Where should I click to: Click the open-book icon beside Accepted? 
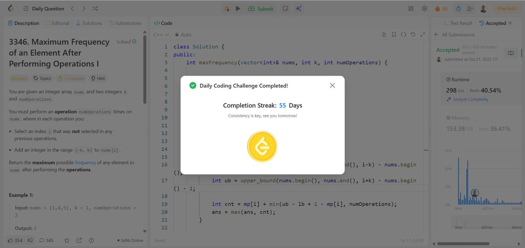coord(510,53)
